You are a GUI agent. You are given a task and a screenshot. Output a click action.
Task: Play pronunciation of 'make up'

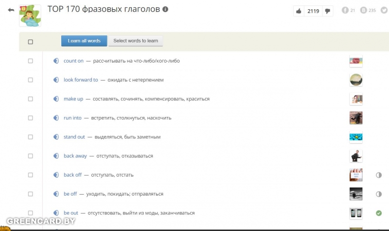pyautogui.click(x=56, y=99)
